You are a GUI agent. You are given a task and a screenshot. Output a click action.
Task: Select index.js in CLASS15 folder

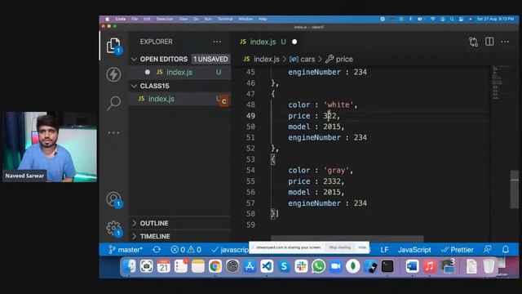pyautogui.click(x=180, y=99)
